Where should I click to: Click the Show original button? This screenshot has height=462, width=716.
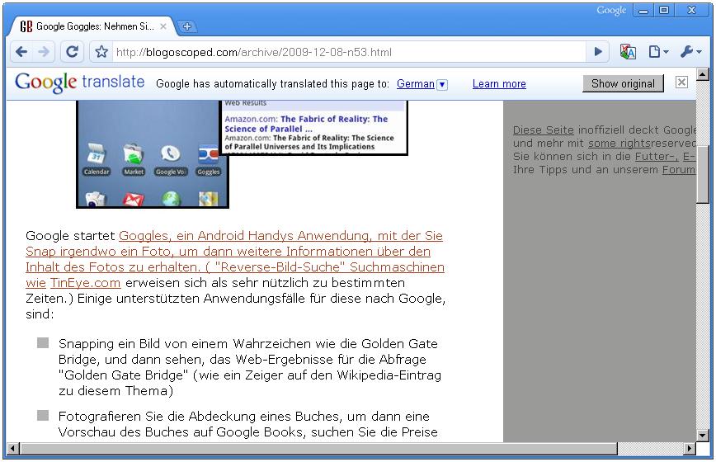623,83
